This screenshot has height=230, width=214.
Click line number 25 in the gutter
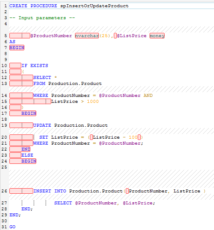point(4,167)
